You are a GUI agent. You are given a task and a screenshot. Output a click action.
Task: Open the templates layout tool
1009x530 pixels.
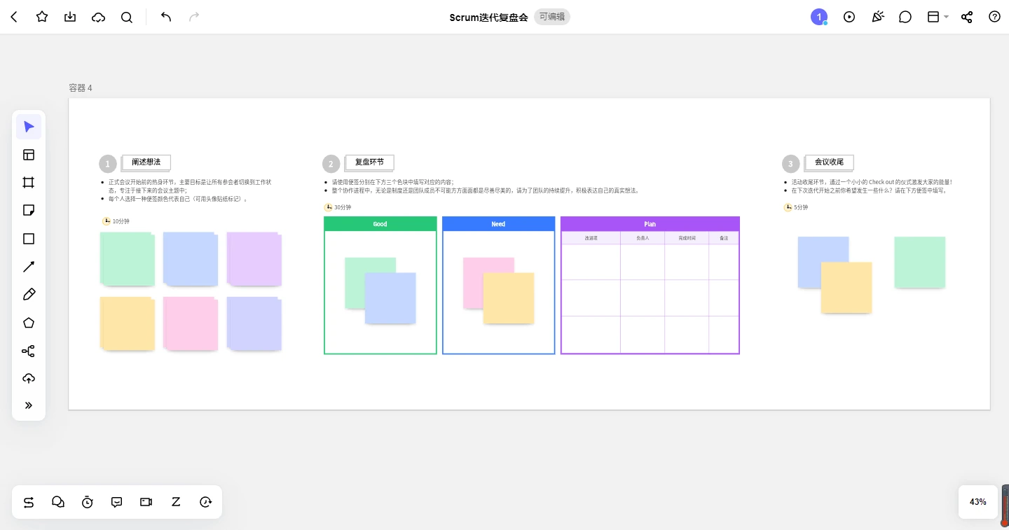pyautogui.click(x=29, y=155)
